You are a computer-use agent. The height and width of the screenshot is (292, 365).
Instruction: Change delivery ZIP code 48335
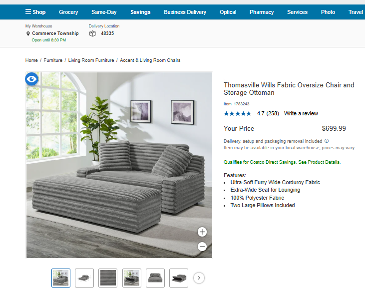[x=107, y=33]
